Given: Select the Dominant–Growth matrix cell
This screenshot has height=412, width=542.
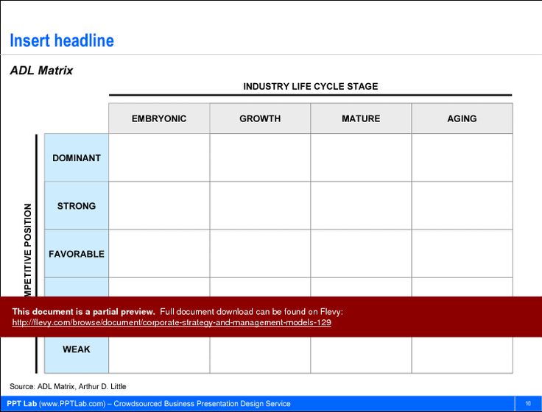Looking at the screenshot, I should tap(260, 157).
